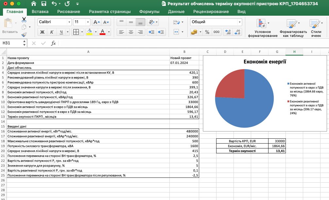This screenshot has height=200, width=329.
Task: Click the Insert Function fx icon
Action: click(x=53, y=43)
